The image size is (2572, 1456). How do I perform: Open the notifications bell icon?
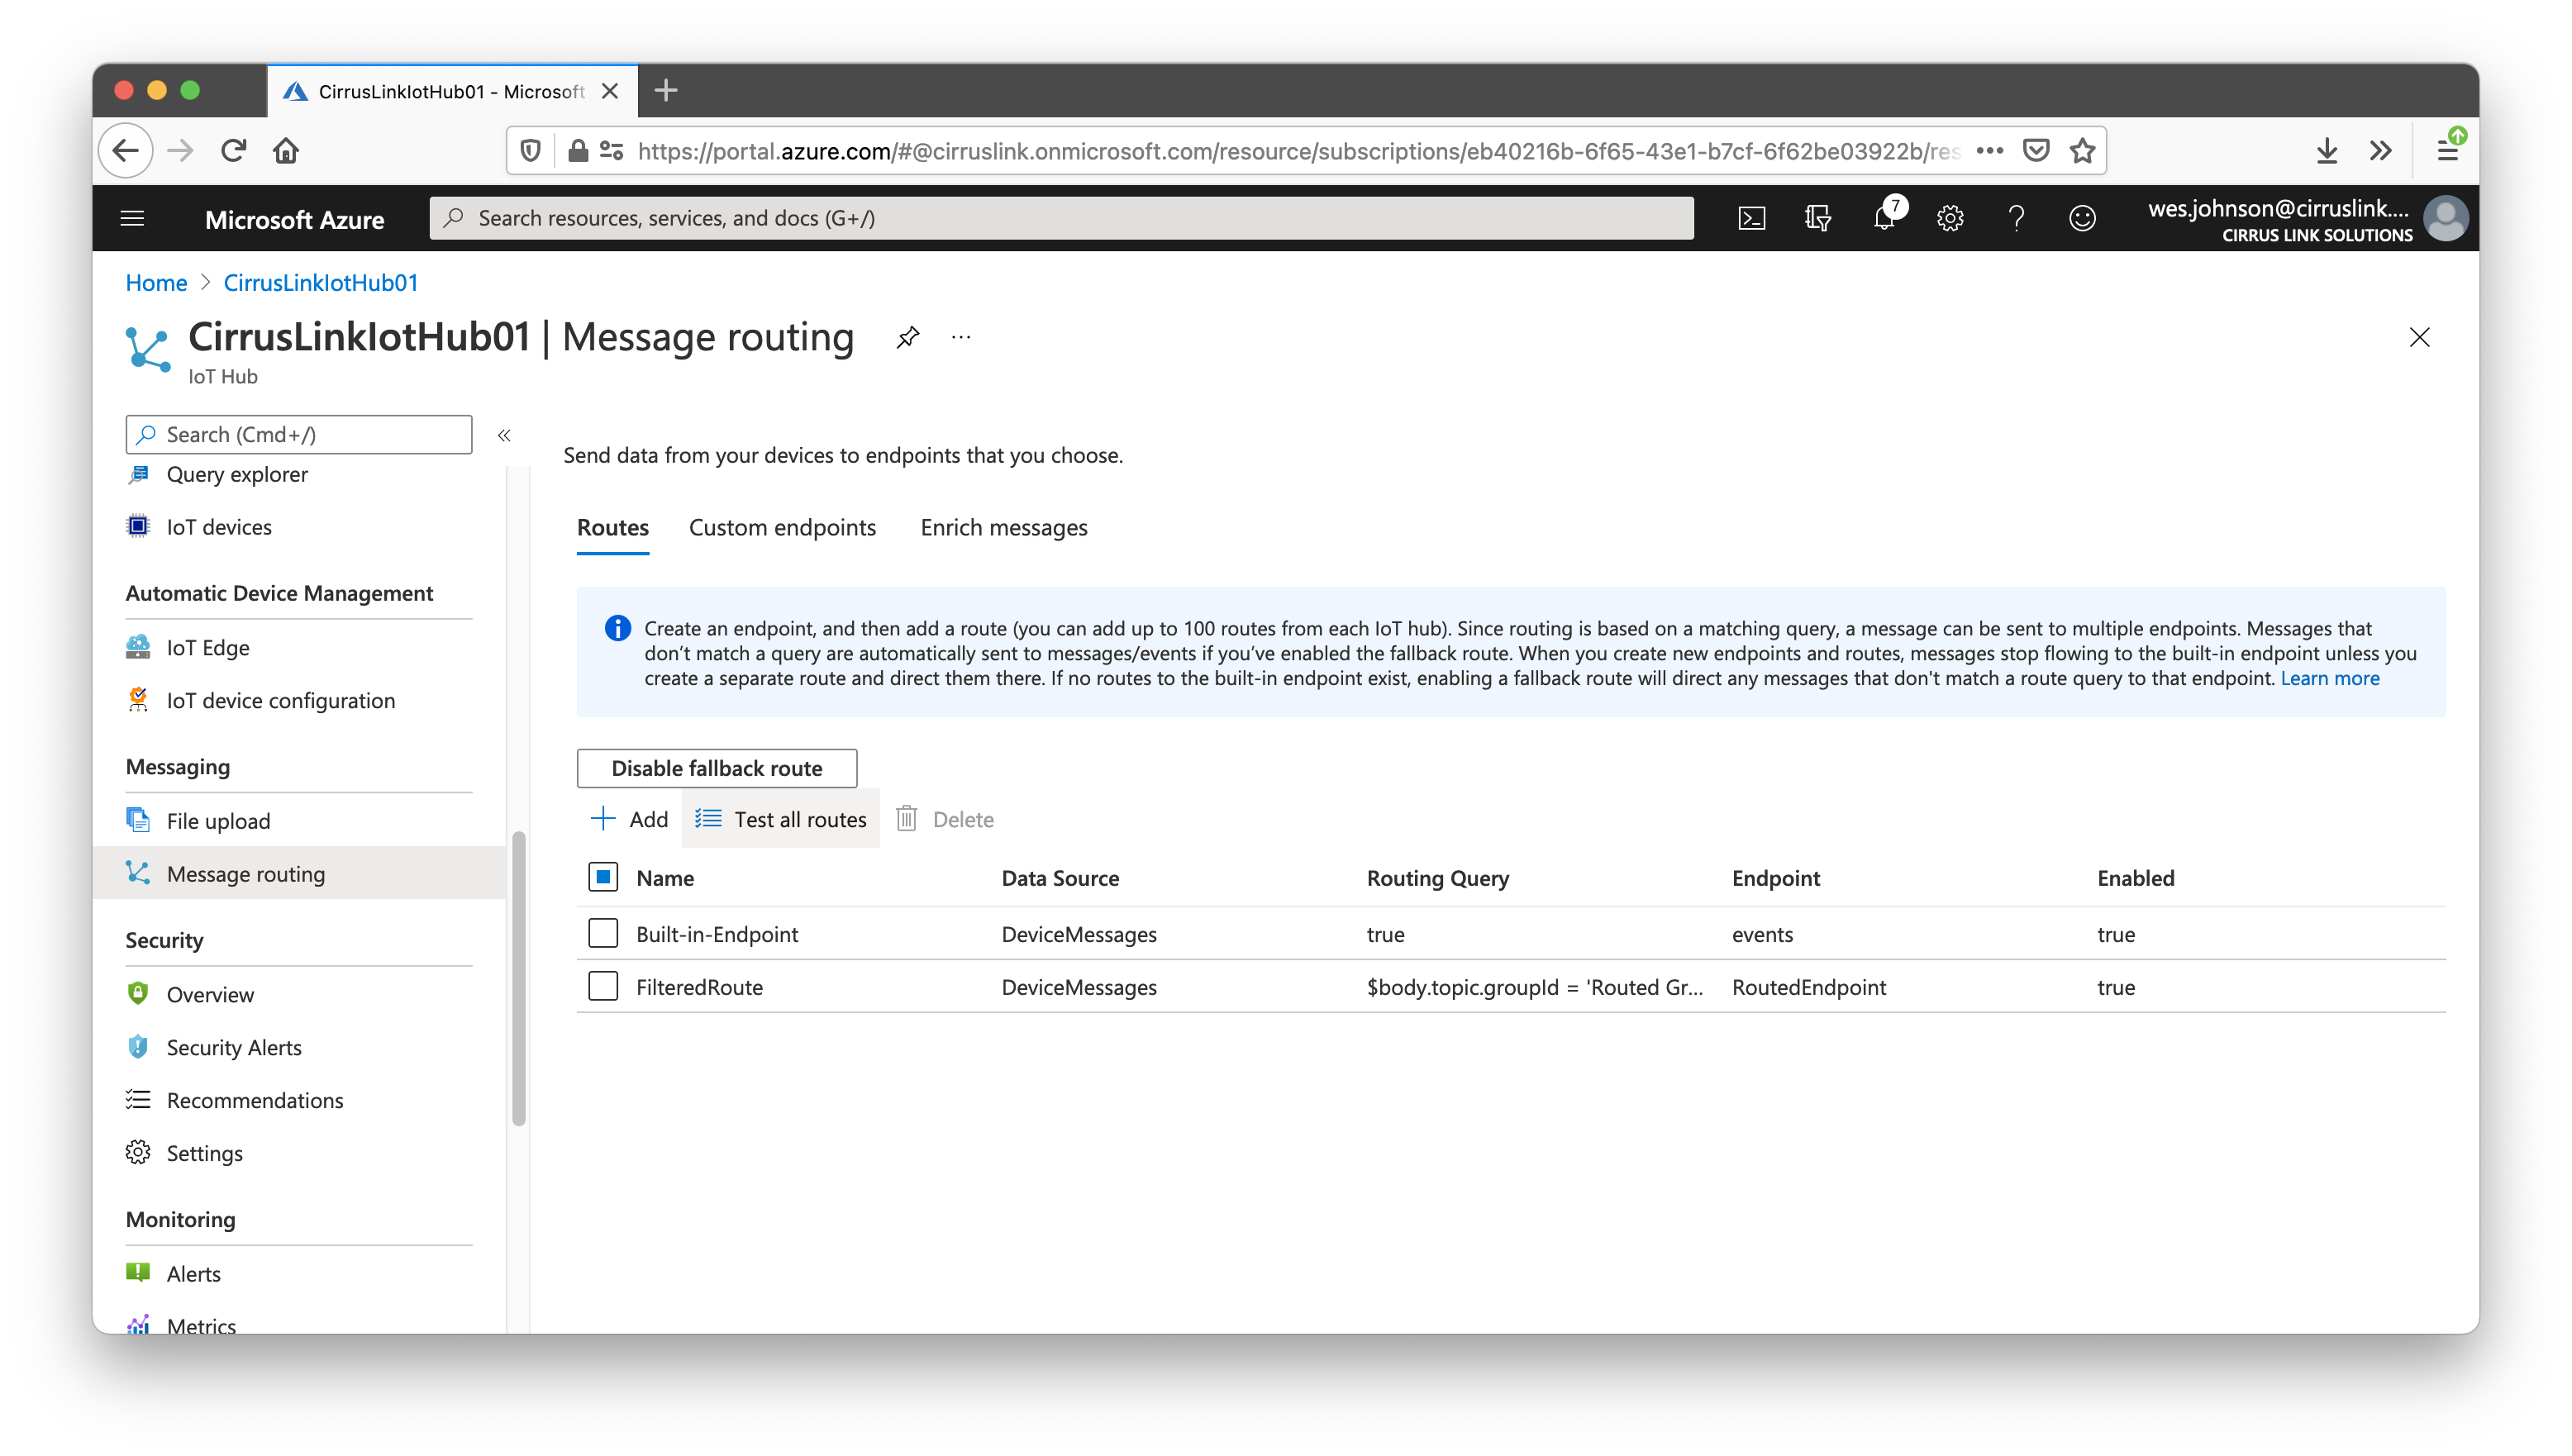tap(1884, 218)
